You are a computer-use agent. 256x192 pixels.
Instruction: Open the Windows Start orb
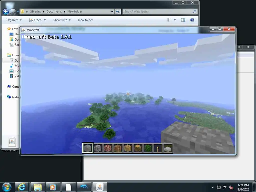(7, 187)
